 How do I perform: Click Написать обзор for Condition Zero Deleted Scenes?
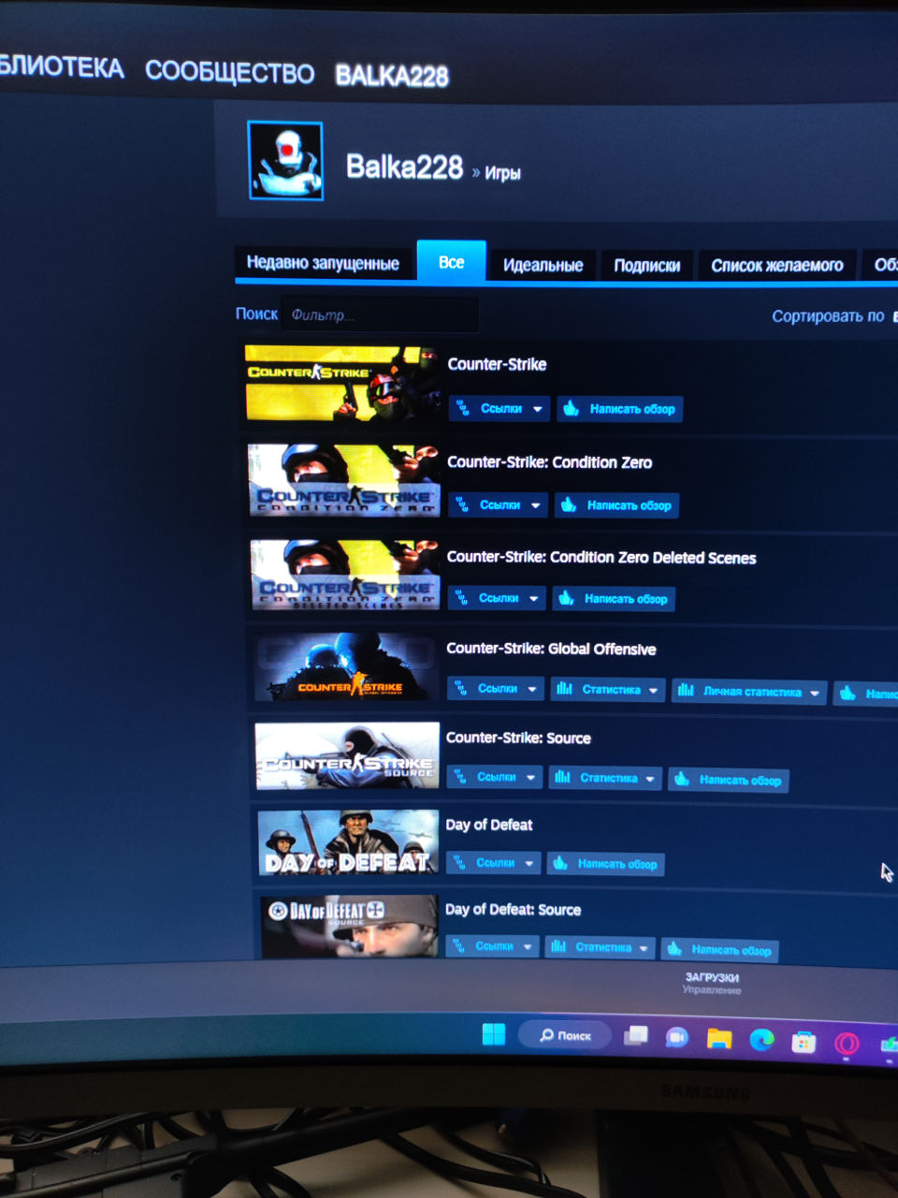[x=614, y=599]
